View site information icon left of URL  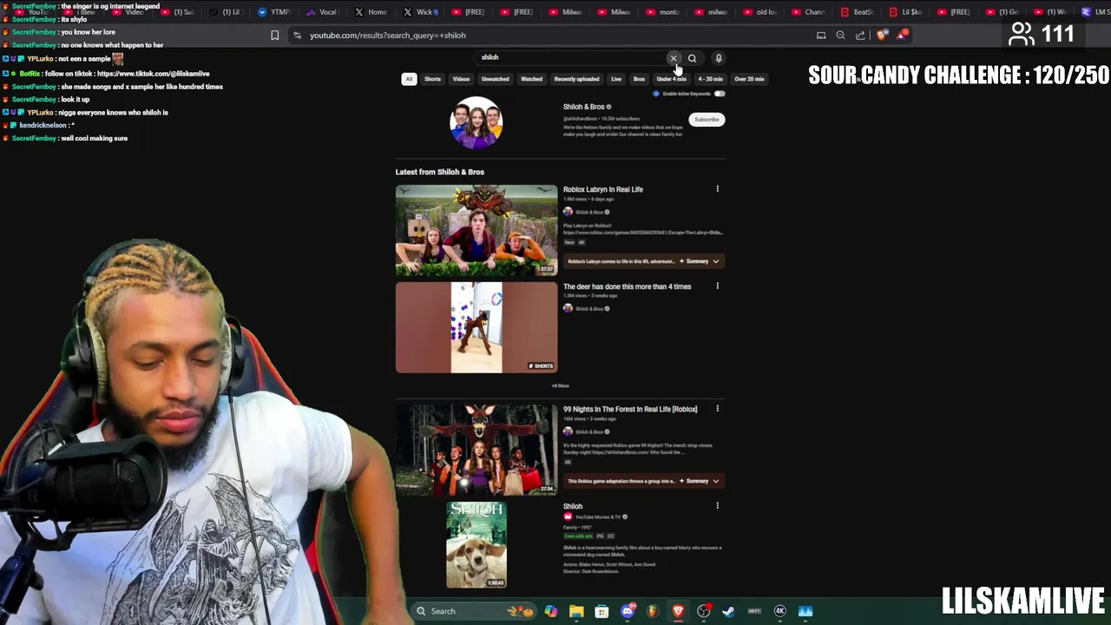point(297,36)
